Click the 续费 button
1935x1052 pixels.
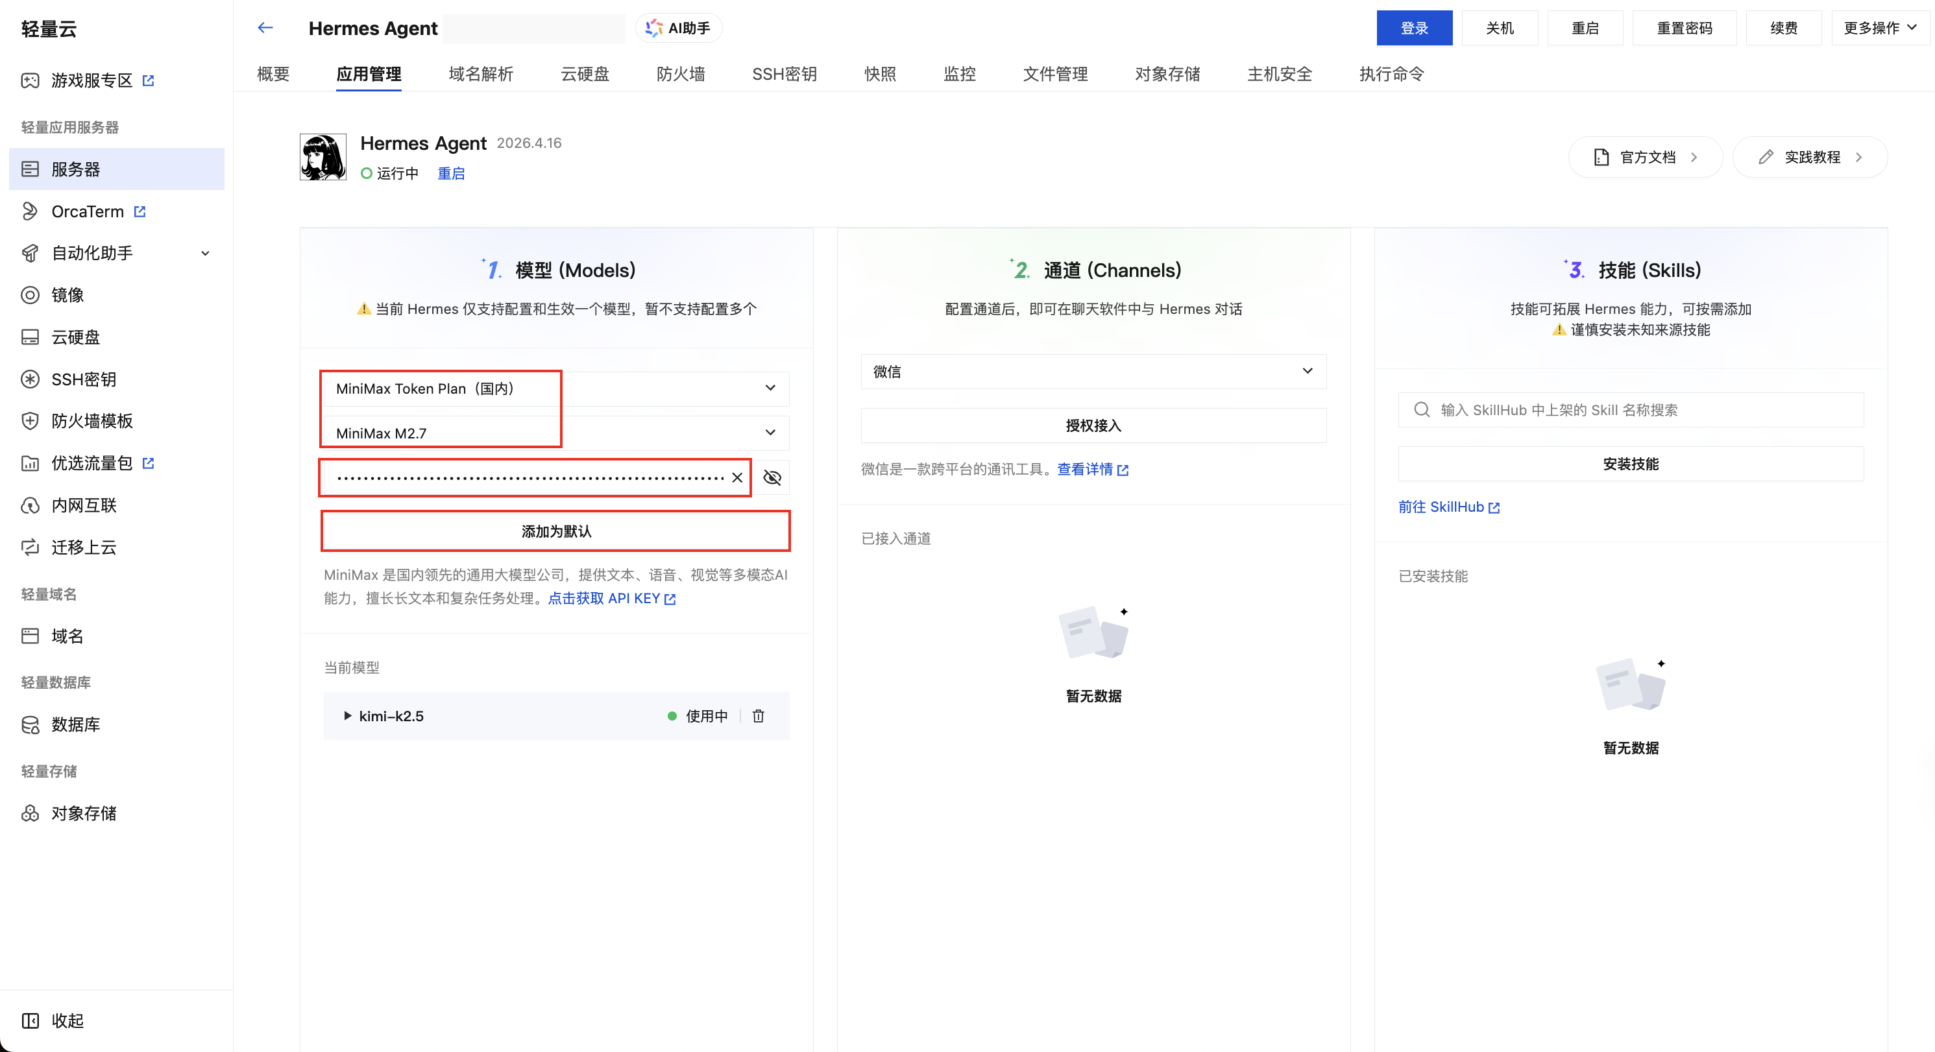click(x=1784, y=28)
